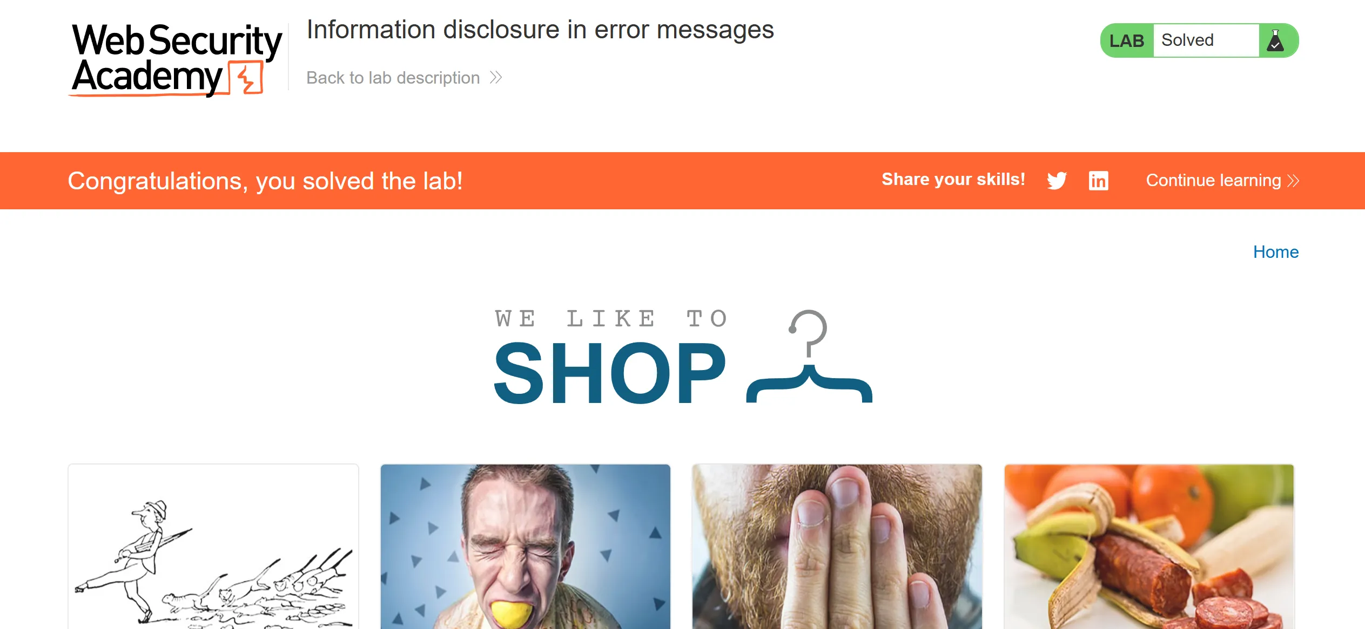This screenshot has width=1365, height=629.
Task: Open the man biting lemon product
Action: pyautogui.click(x=526, y=546)
